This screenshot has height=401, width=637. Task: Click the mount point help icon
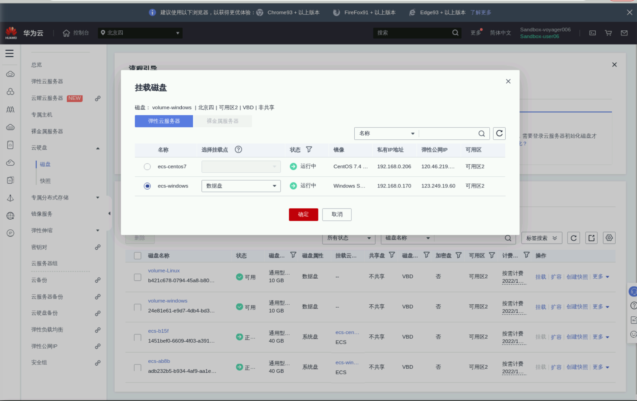pos(238,149)
